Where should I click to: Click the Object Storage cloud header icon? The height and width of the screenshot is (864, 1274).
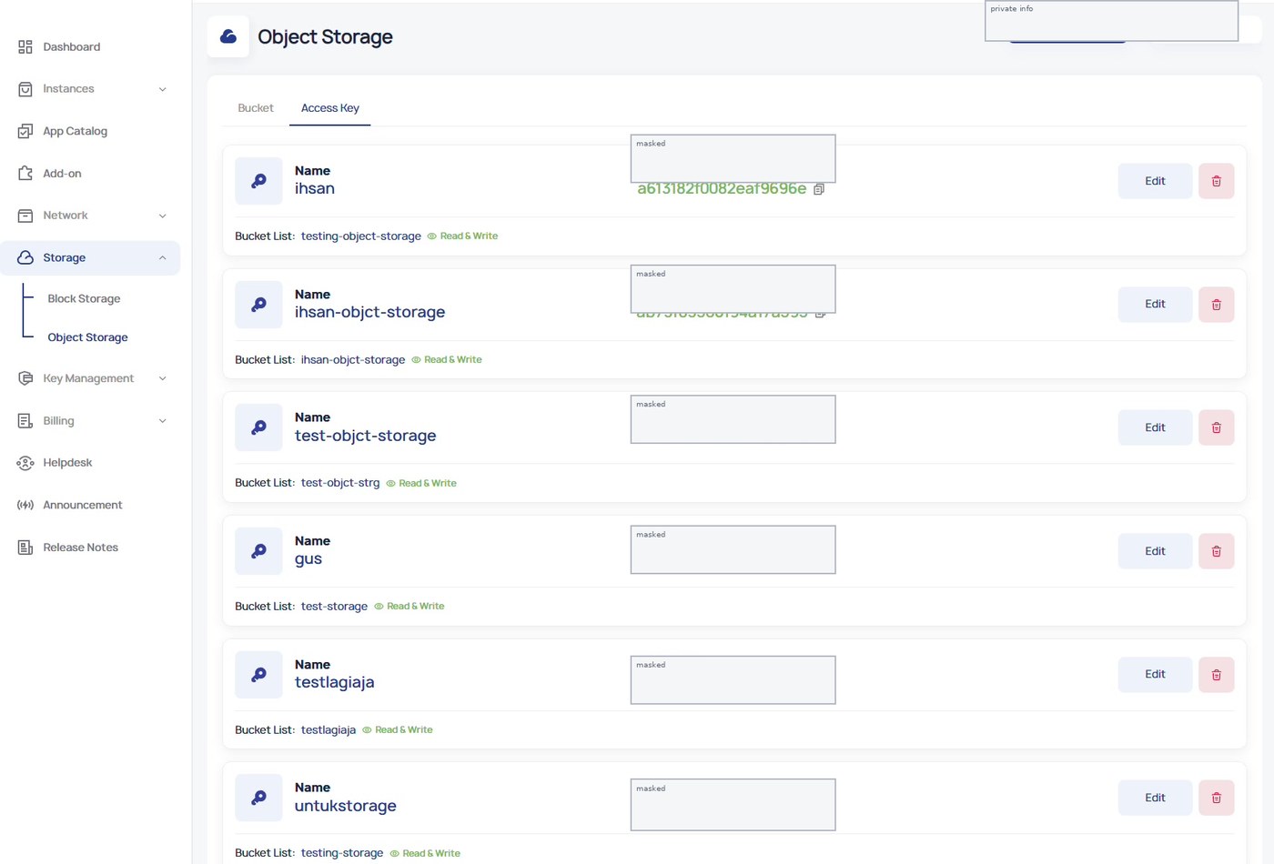click(x=228, y=36)
